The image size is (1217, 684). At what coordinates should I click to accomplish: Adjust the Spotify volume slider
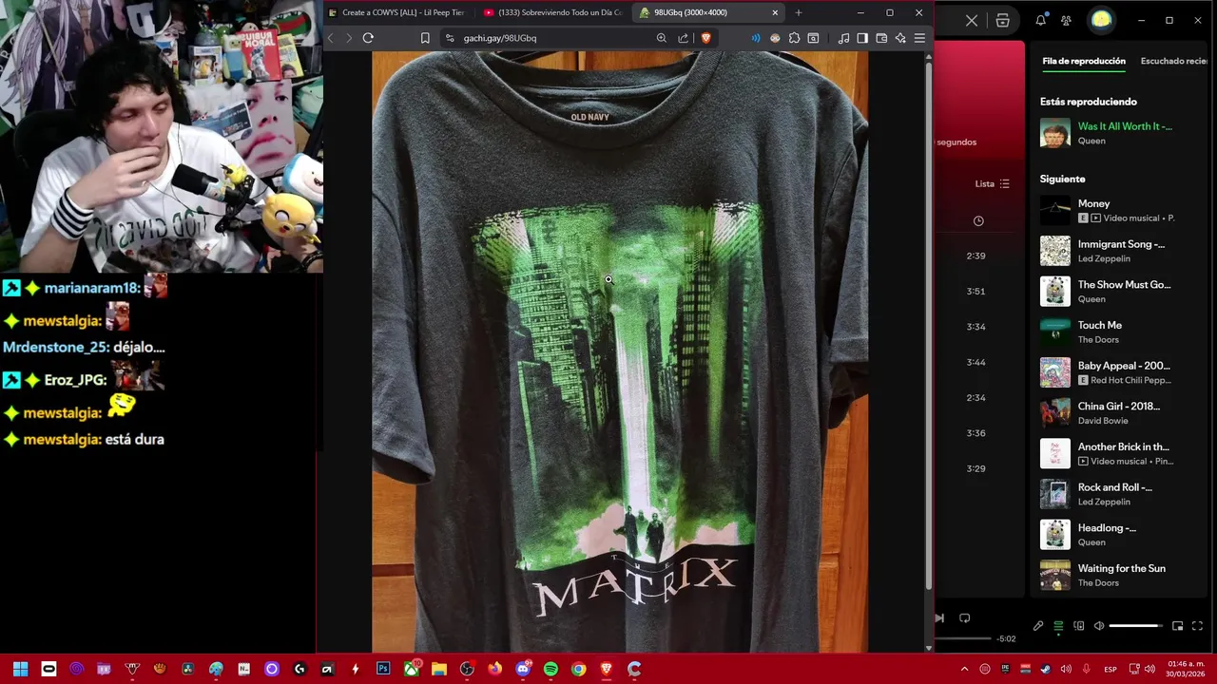pos(1135,626)
